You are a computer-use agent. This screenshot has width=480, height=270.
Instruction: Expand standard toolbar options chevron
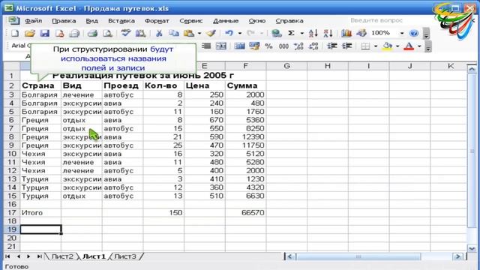tap(426, 34)
